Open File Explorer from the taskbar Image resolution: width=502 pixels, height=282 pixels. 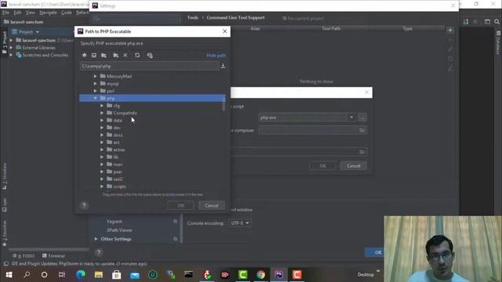coord(99,275)
